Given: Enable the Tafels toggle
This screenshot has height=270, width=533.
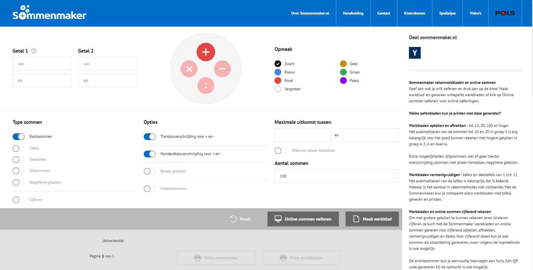Looking at the screenshot, I should click(x=18, y=148).
